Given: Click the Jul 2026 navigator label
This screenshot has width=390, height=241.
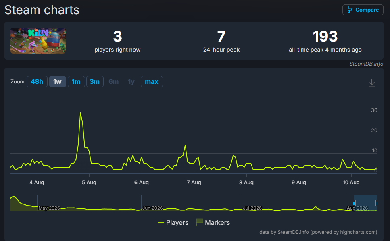Looking at the screenshot, I should pyautogui.click(x=252, y=208).
